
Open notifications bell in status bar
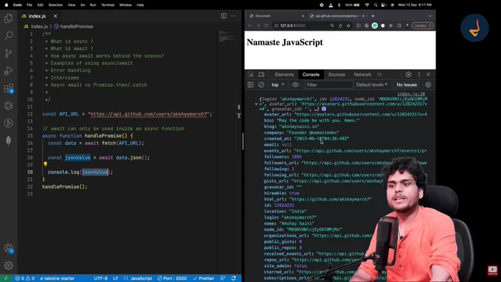pyautogui.click(x=234, y=278)
